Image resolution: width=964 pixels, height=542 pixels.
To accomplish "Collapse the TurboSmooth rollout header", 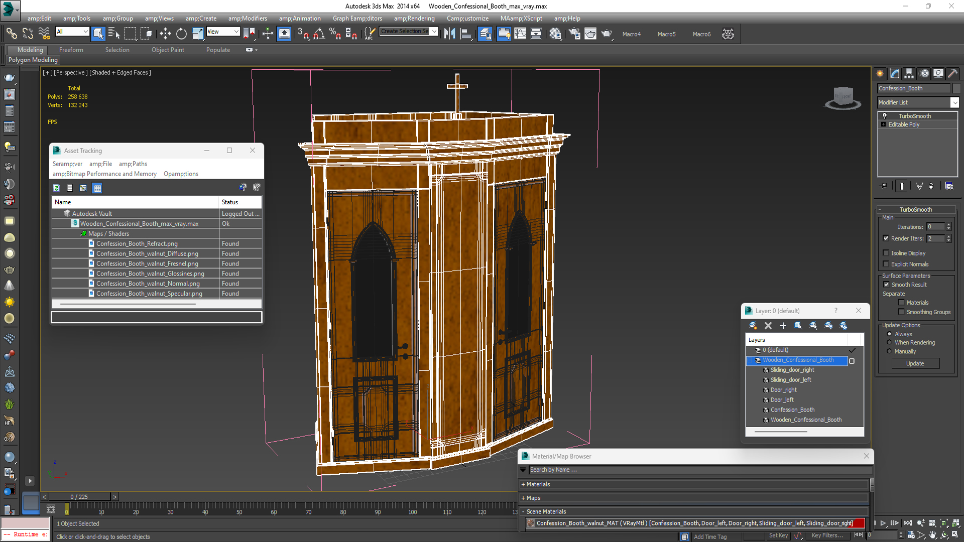I will (x=915, y=209).
